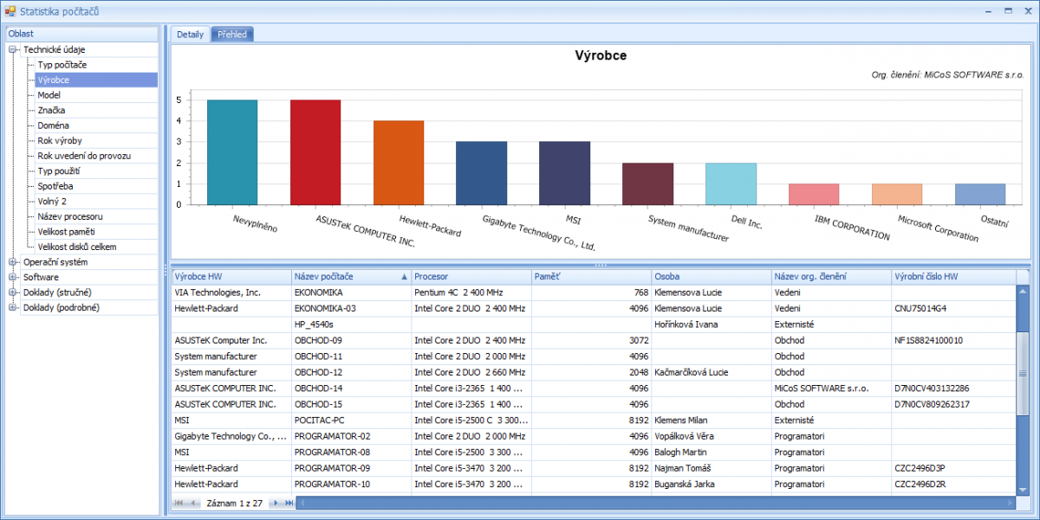This screenshot has height=520, width=1040.
Task: Expand the Doklady (stručné) node
Action: pyautogui.click(x=13, y=292)
